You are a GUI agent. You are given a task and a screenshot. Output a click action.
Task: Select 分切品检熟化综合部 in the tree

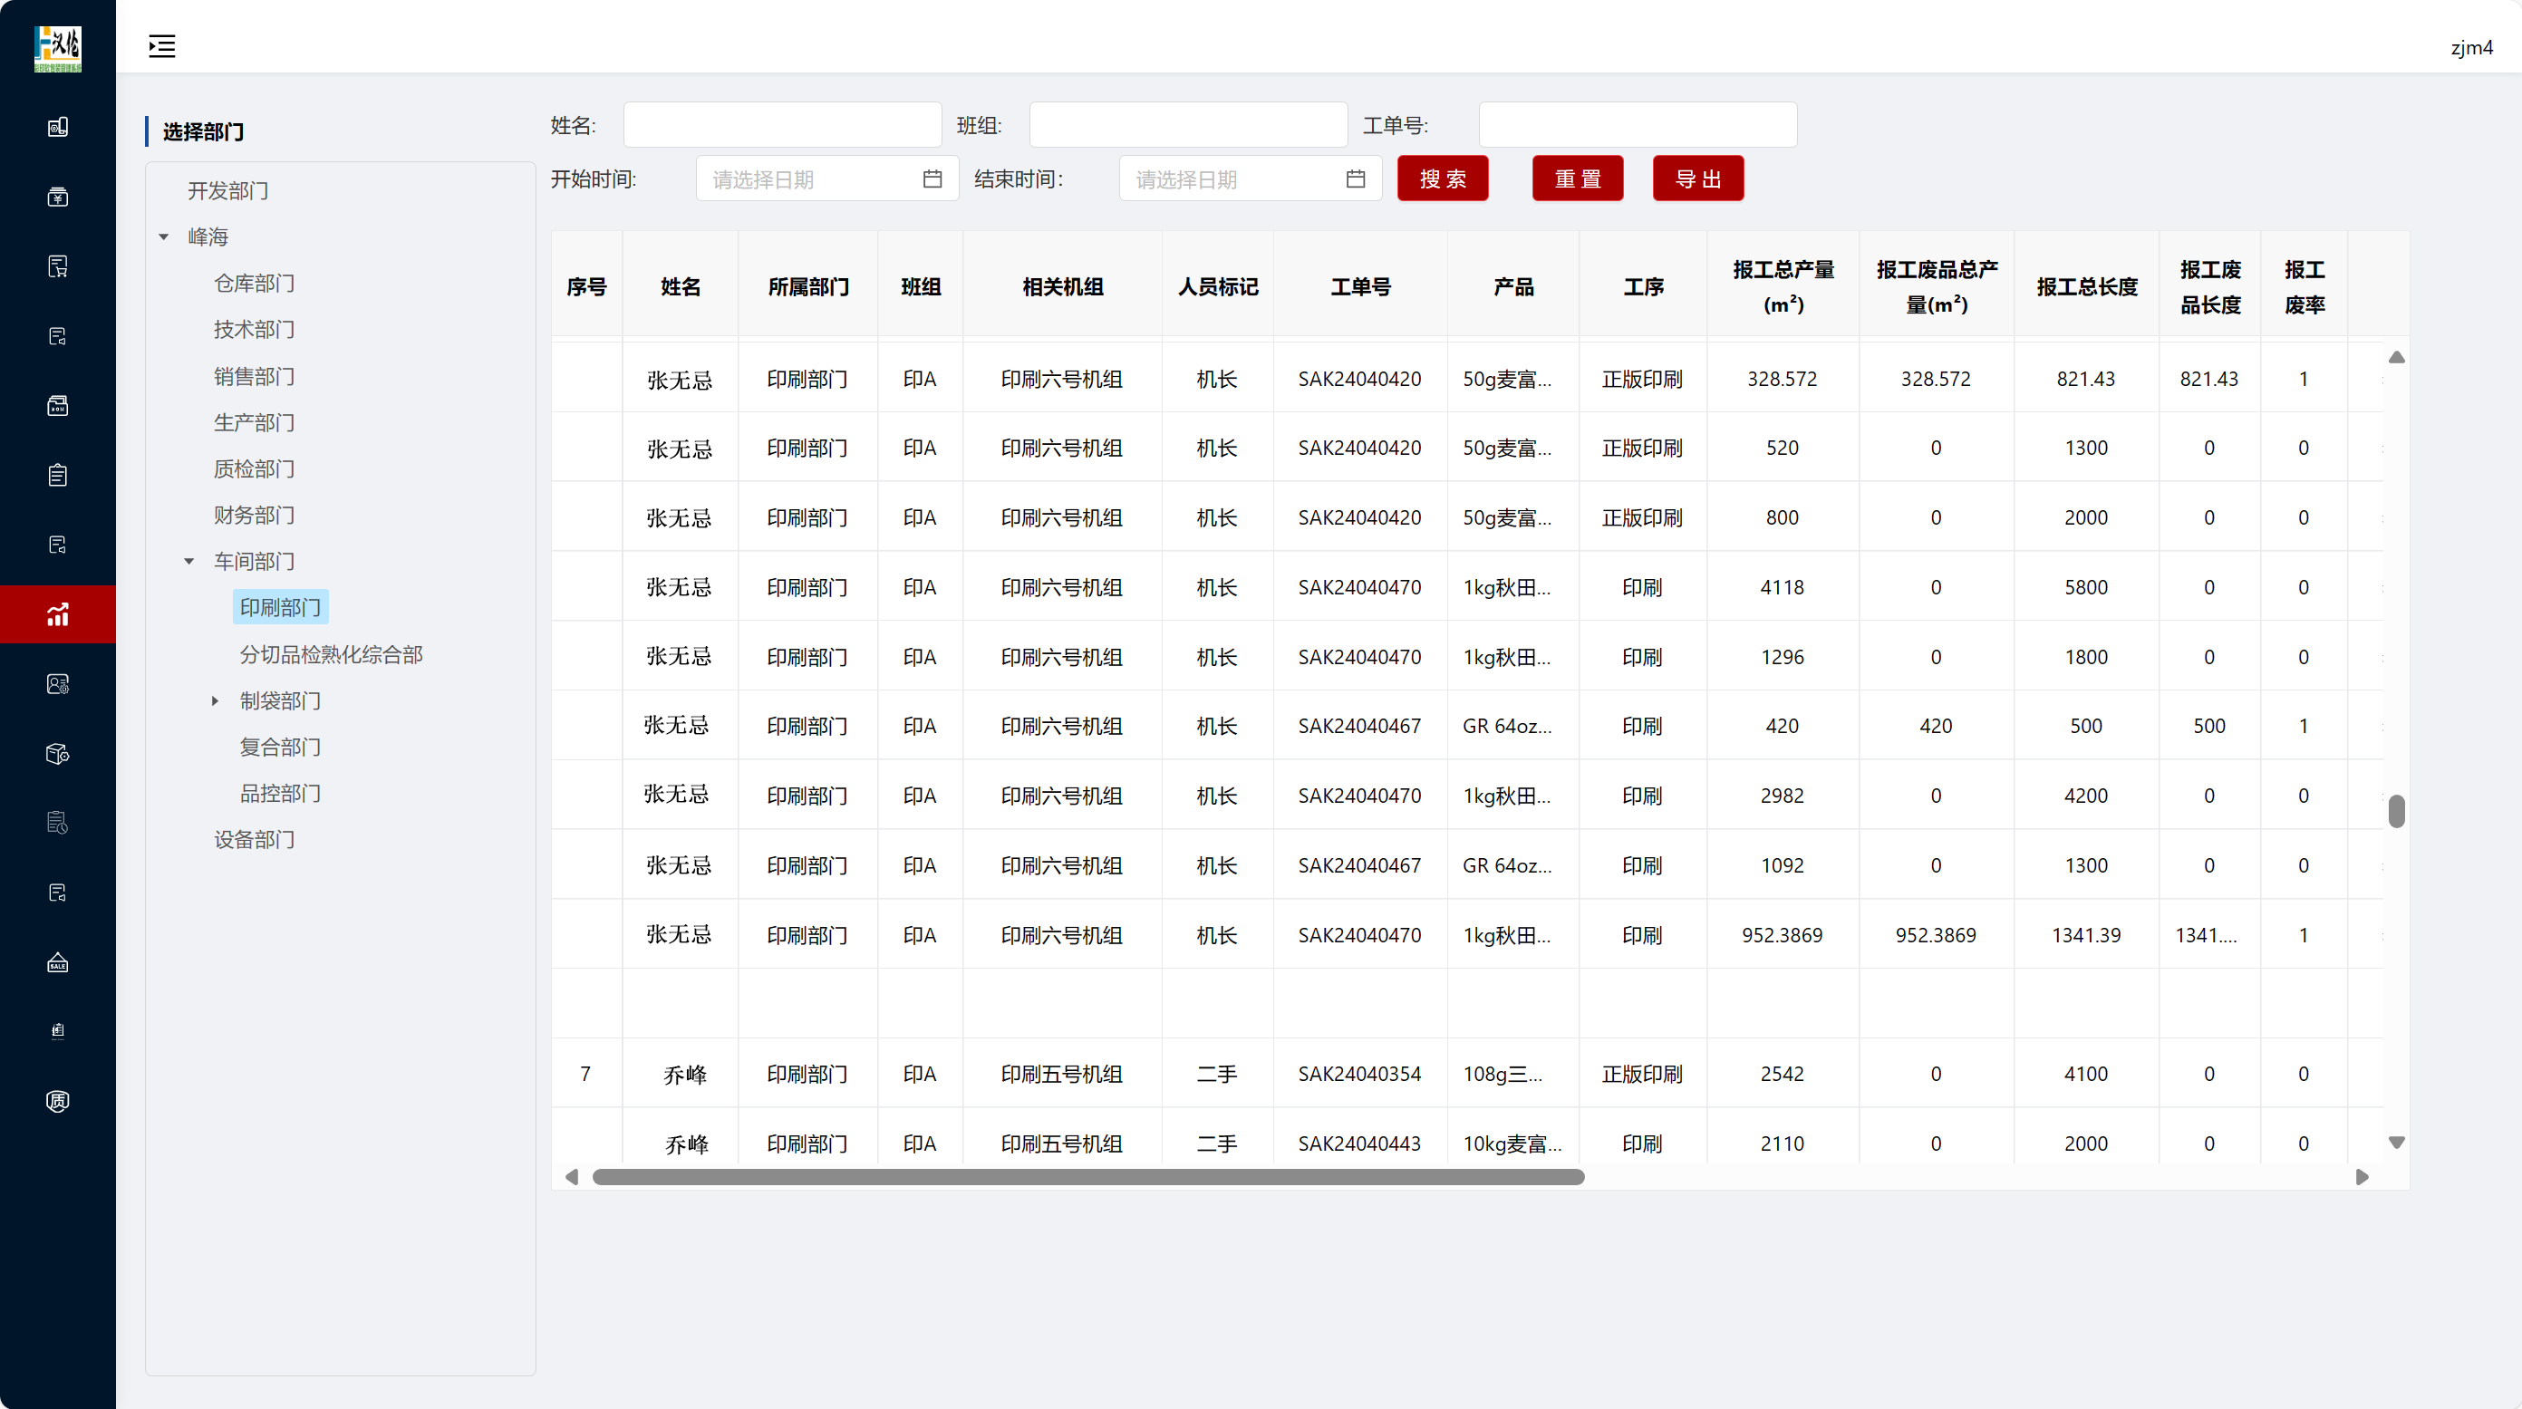pos(331,654)
